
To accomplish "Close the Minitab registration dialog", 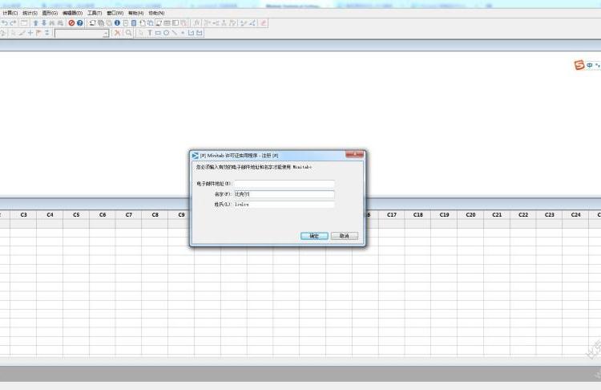I will [354, 154].
